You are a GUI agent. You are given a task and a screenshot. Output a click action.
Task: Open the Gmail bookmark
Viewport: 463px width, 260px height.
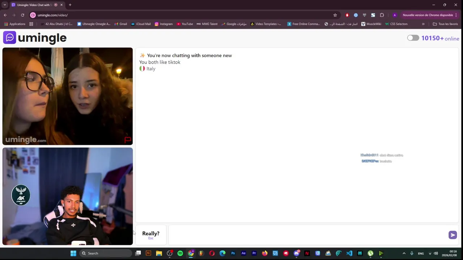coord(120,24)
